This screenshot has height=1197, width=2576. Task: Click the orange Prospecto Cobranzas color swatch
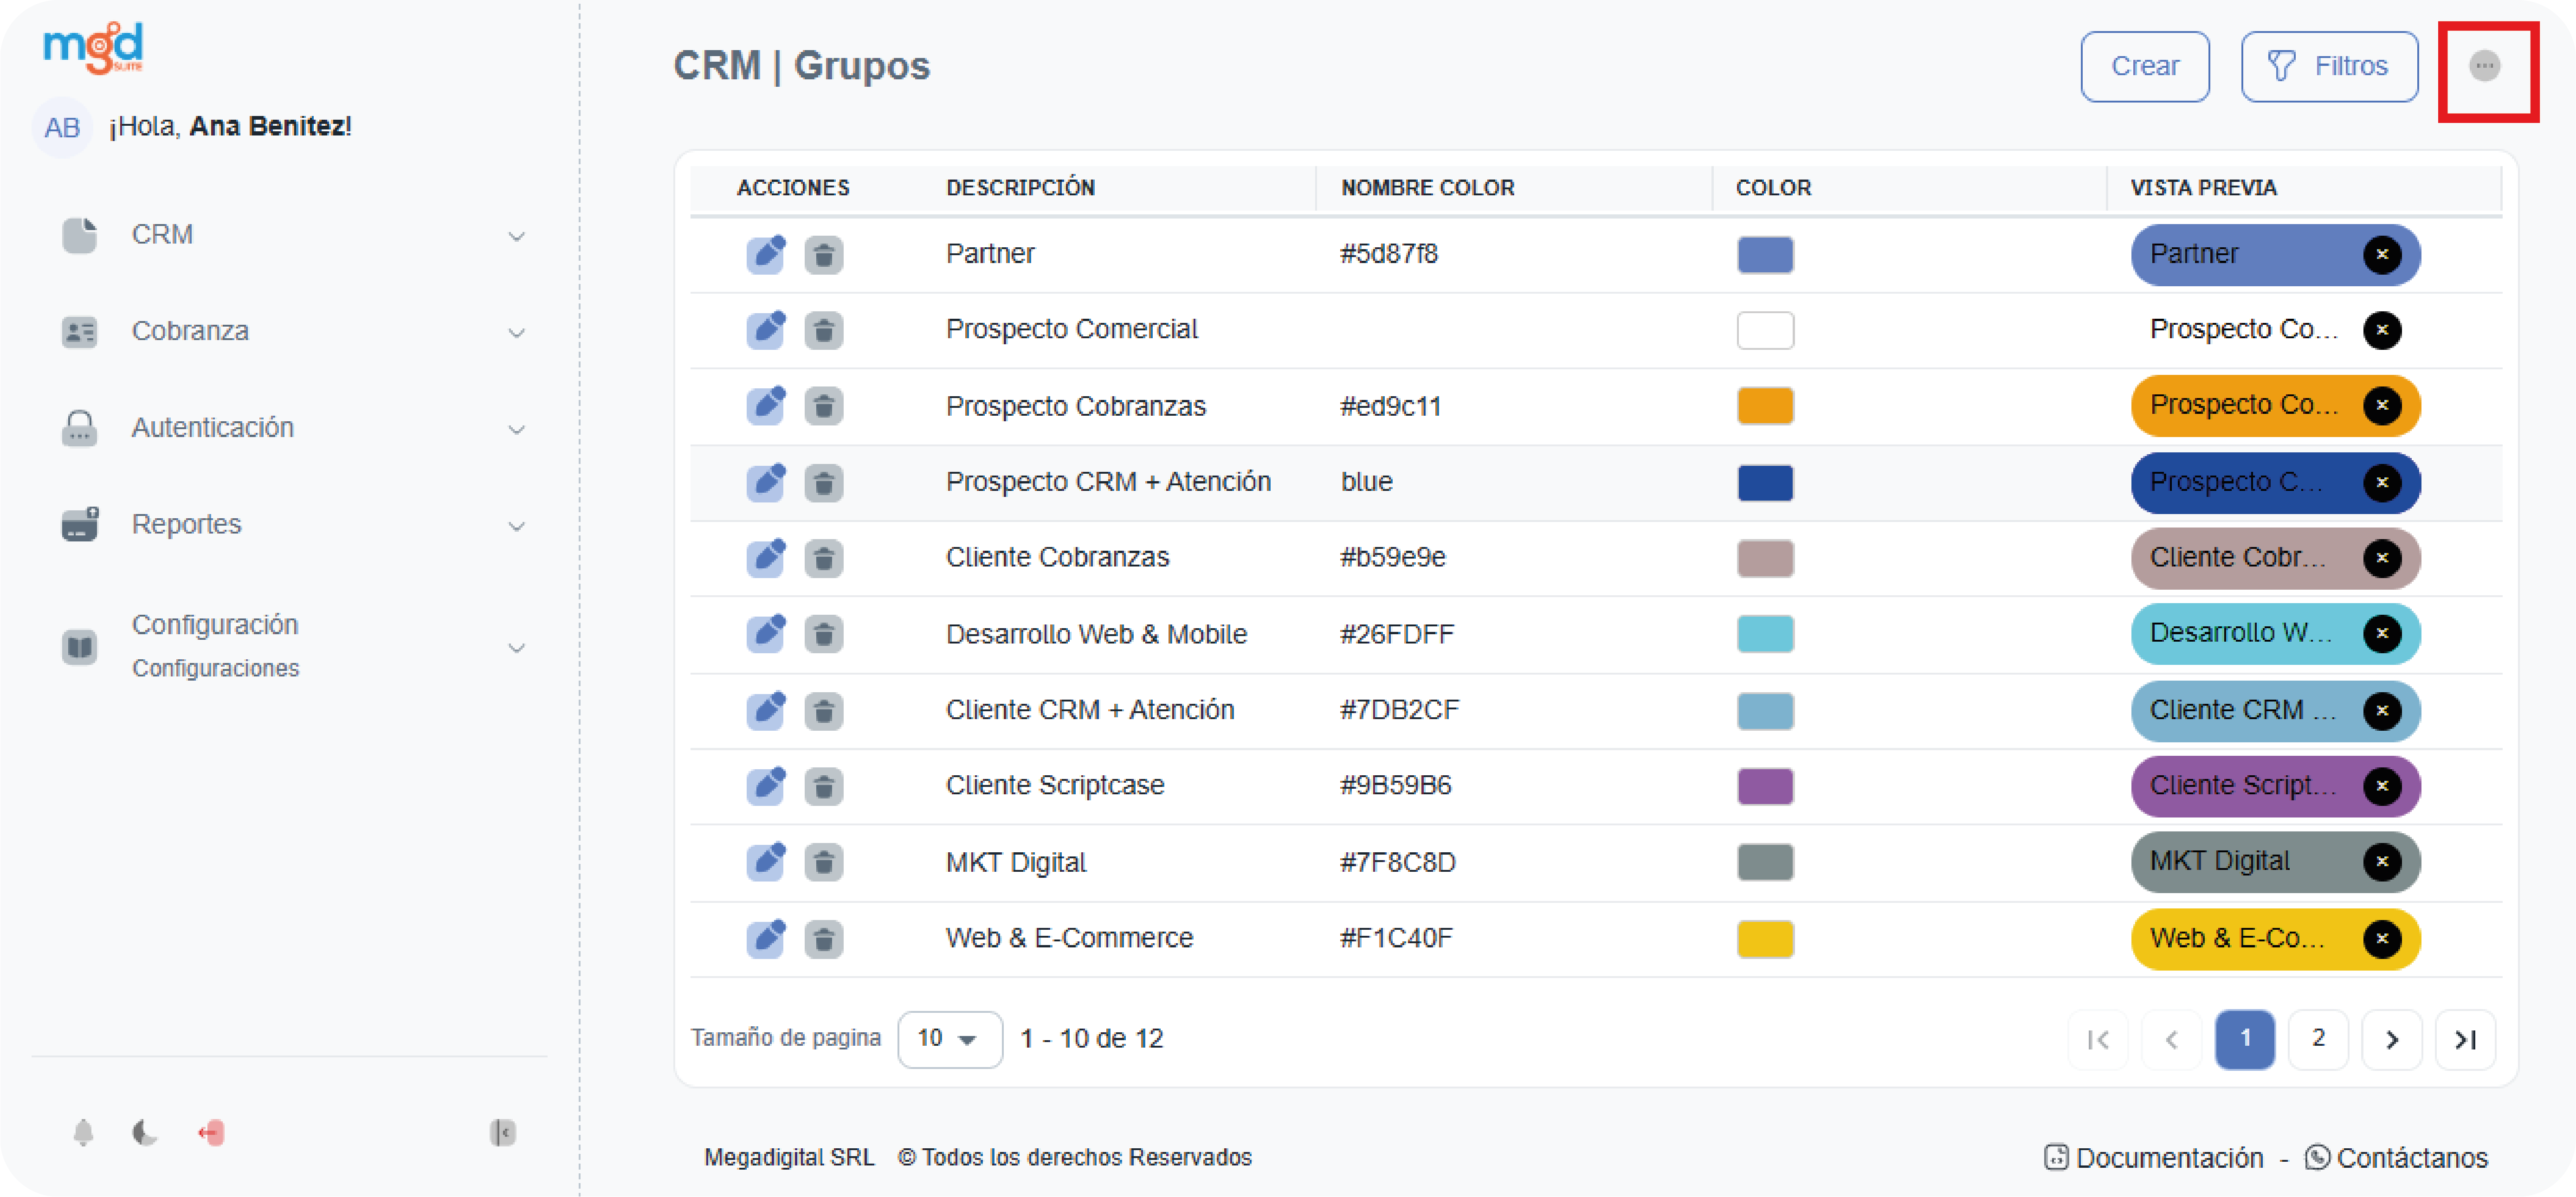pyautogui.click(x=1765, y=406)
